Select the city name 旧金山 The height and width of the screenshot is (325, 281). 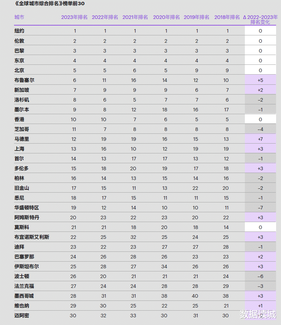22,188
